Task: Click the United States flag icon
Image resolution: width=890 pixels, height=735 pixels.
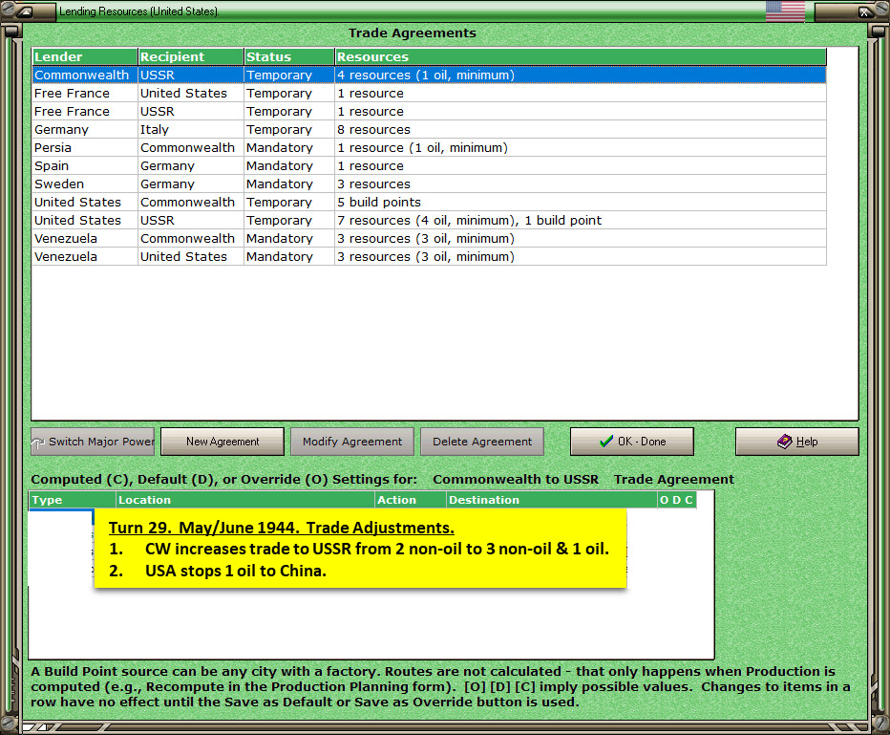Action: coord(785,11)
